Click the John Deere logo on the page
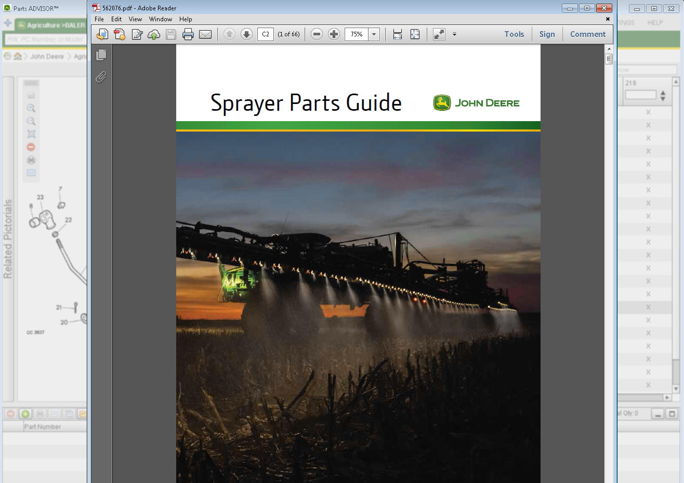Viewport: 684px width, 483px height. pyautogui.click(x=477, y=103)
